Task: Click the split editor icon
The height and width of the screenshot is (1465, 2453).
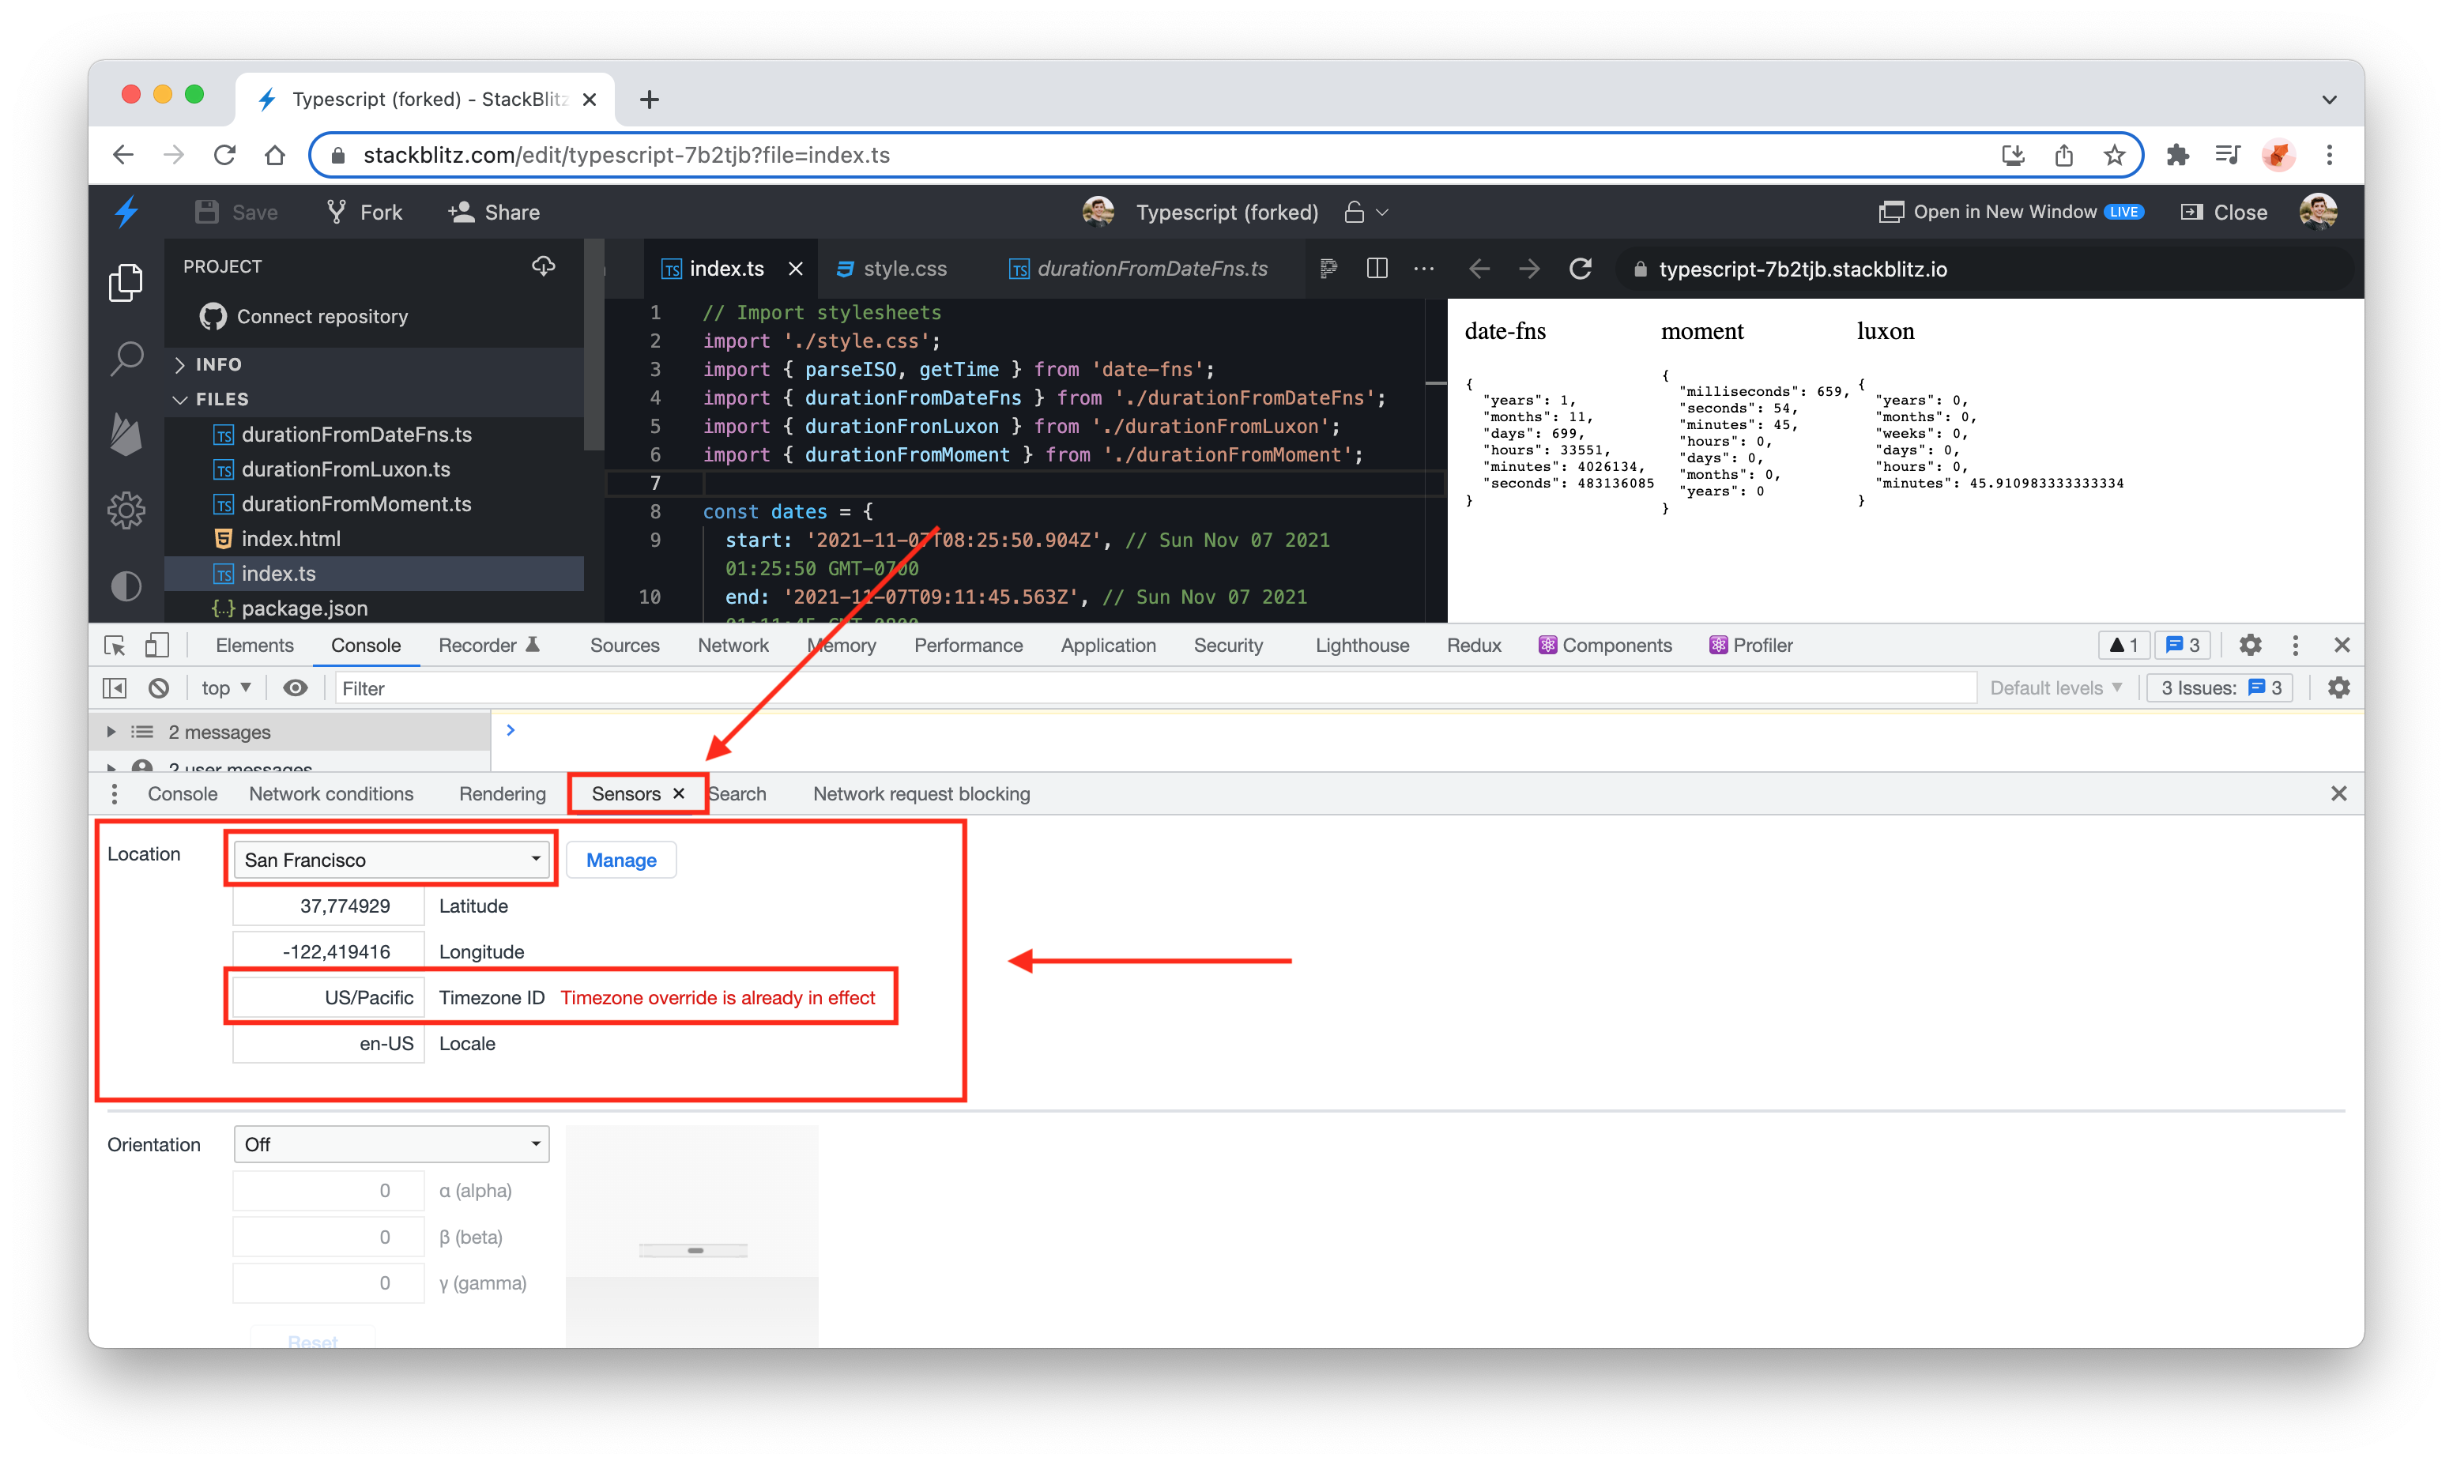Action: point(1377,269)
